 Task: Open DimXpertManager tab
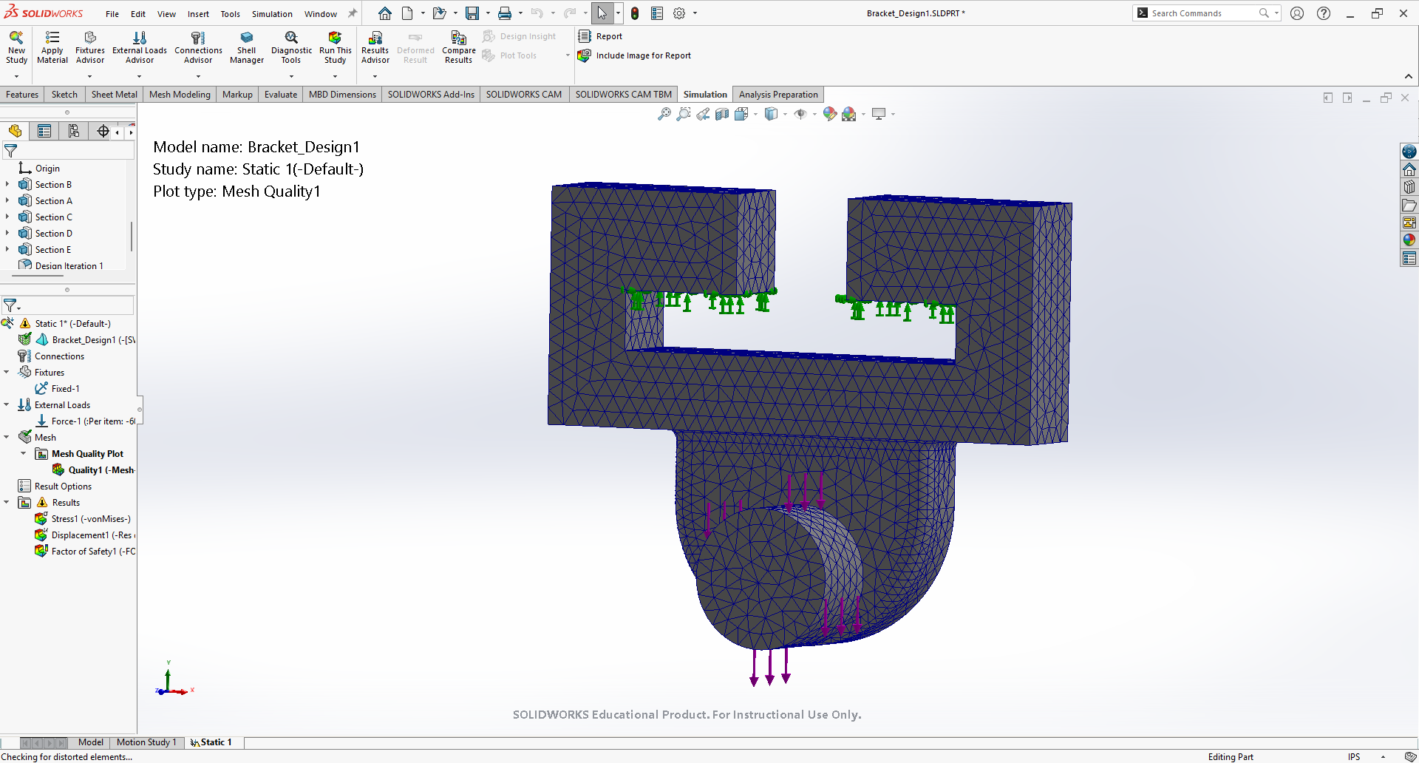tap(103, 131)
